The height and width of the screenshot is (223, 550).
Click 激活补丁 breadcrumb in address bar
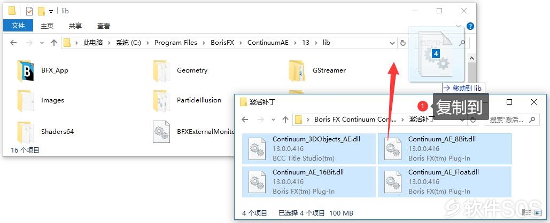(422, 120)
